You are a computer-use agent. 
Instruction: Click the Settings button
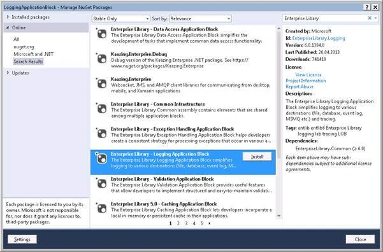tap(22, 239)
